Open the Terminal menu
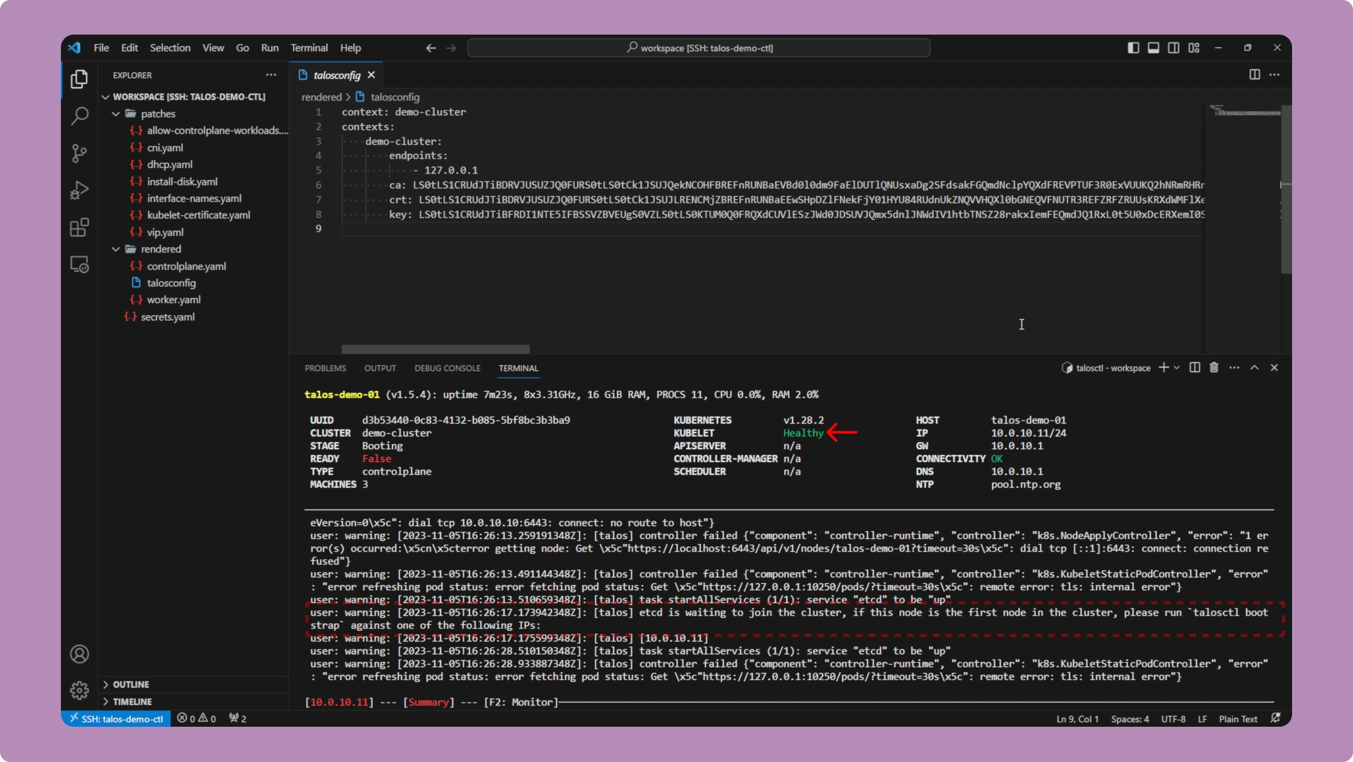The width and height of the screenshot is (1353, 762). tap(308, 48)
